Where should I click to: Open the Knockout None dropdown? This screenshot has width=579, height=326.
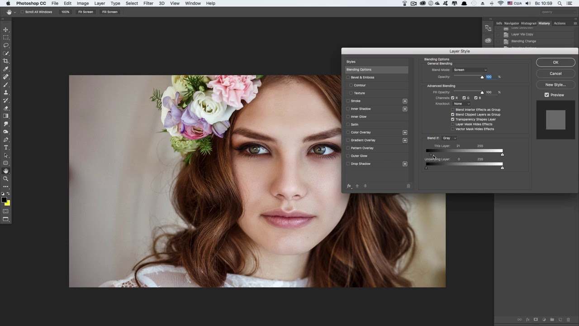[x=462, y=104]
